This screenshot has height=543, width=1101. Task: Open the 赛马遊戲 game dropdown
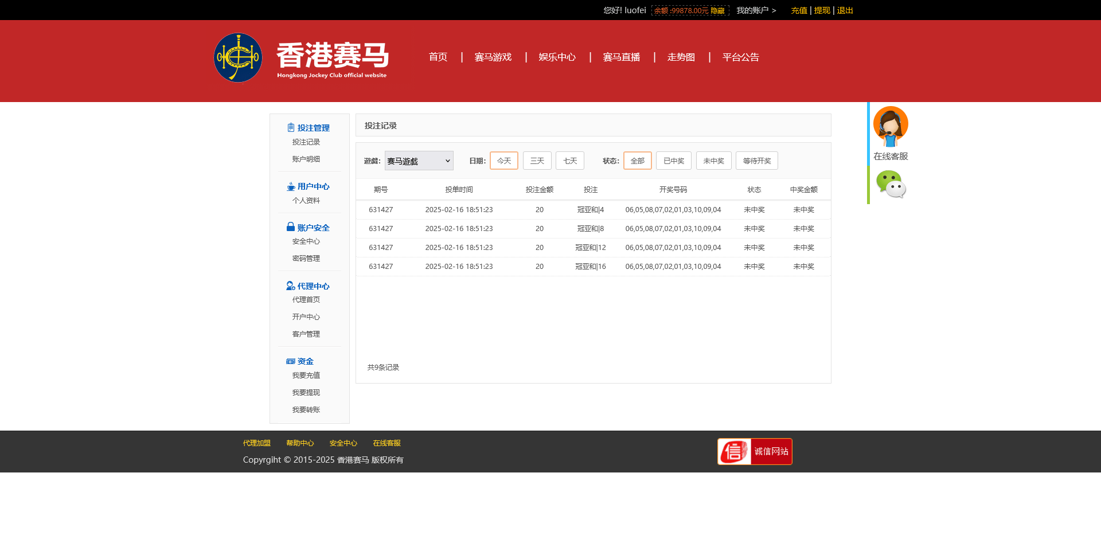point(419,161)
